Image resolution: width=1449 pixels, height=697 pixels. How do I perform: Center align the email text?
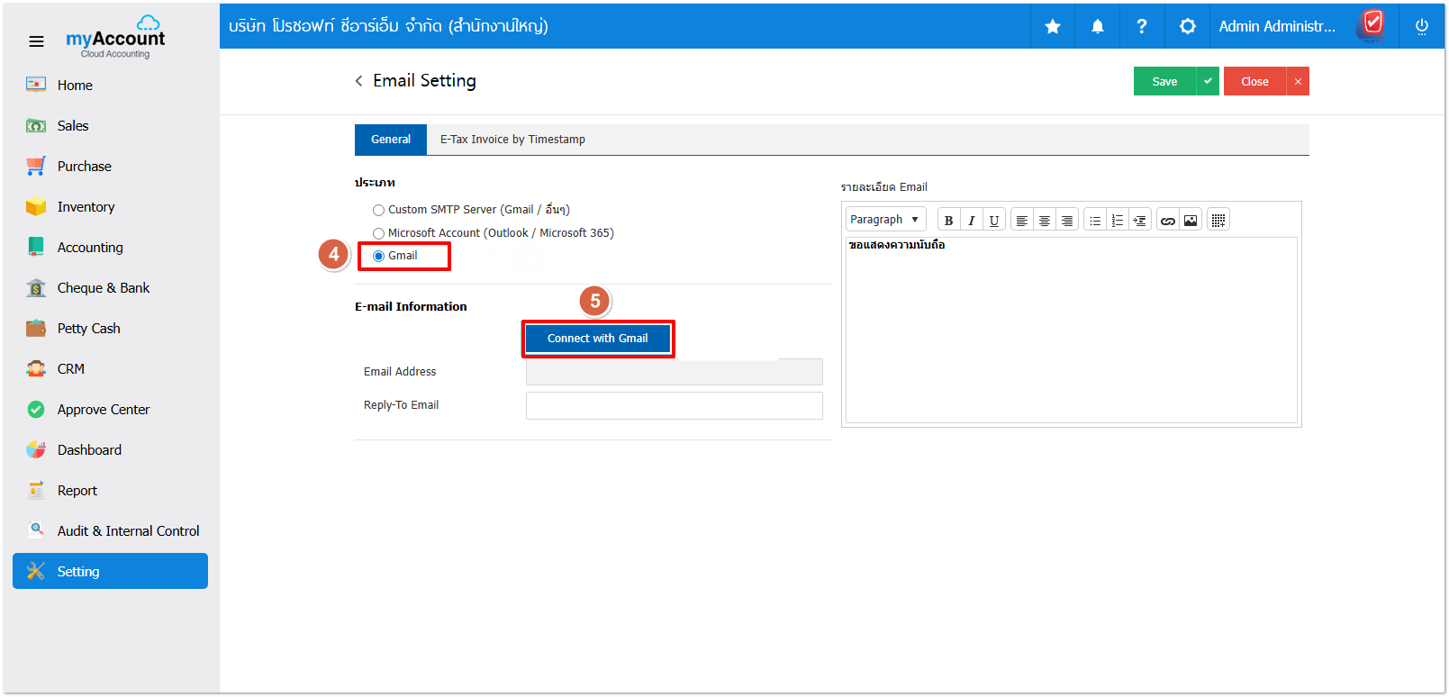point(1045,221)
